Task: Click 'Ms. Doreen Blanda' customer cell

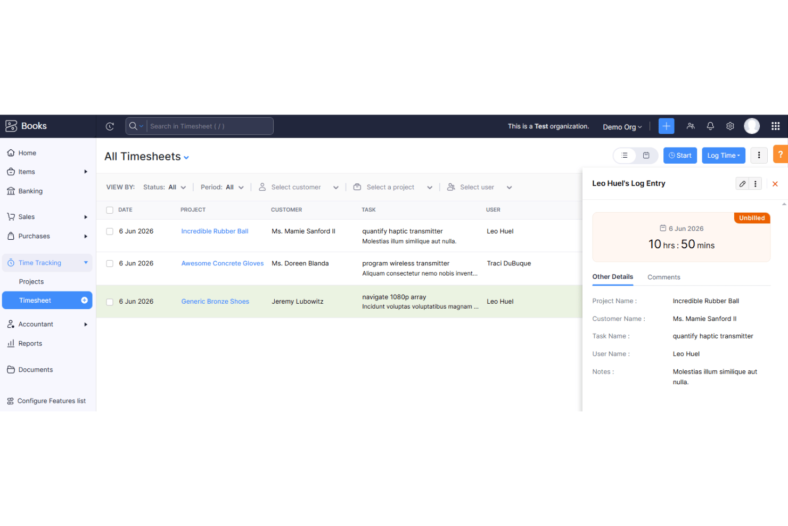Action: pyautogui.click(x=300, y=263)
